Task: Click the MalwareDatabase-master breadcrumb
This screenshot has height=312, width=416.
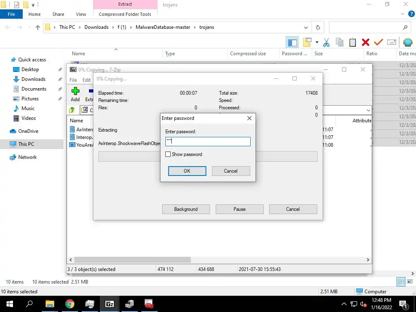Action: coord(163,27)
